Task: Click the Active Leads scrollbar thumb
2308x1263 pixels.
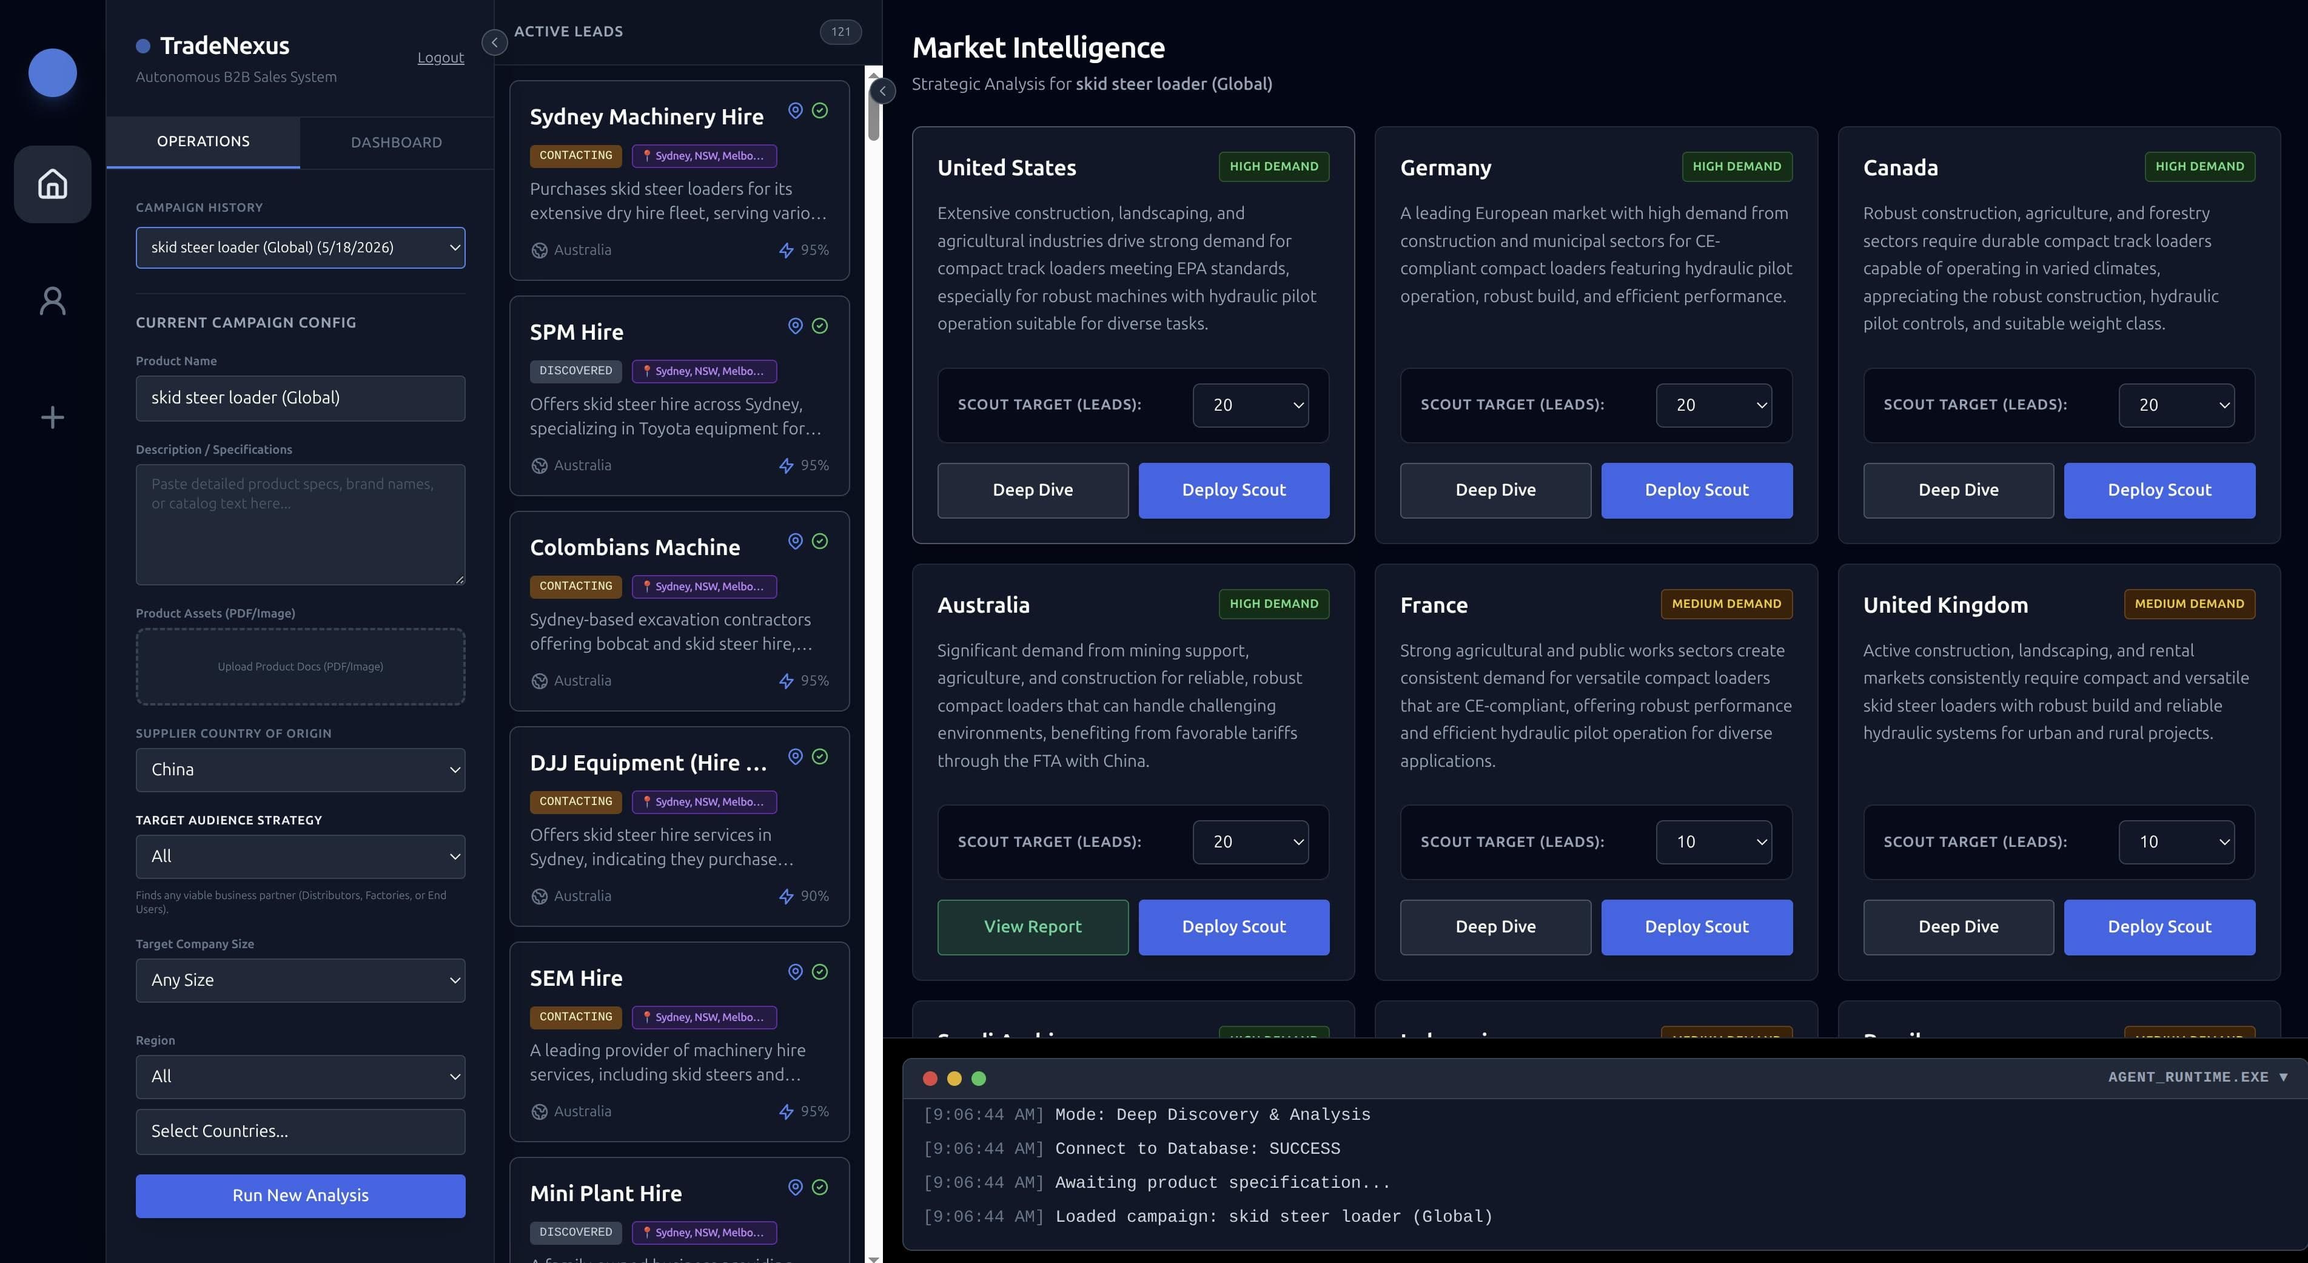Action: [874, 114]
